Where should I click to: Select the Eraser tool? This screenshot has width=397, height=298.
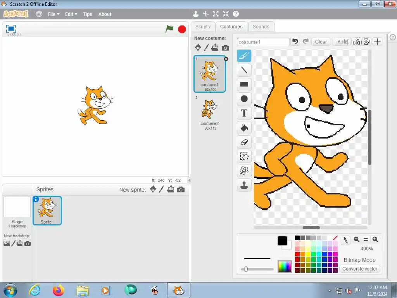[x=244, y=142]
